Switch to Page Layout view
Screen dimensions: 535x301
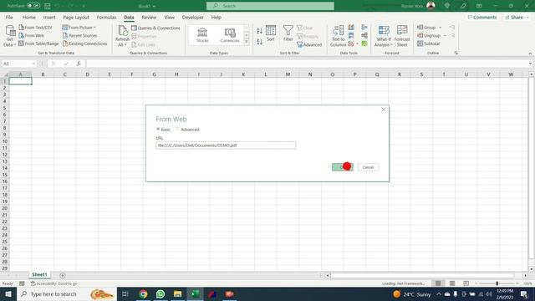pyautogui.click(x=451, y=283)
